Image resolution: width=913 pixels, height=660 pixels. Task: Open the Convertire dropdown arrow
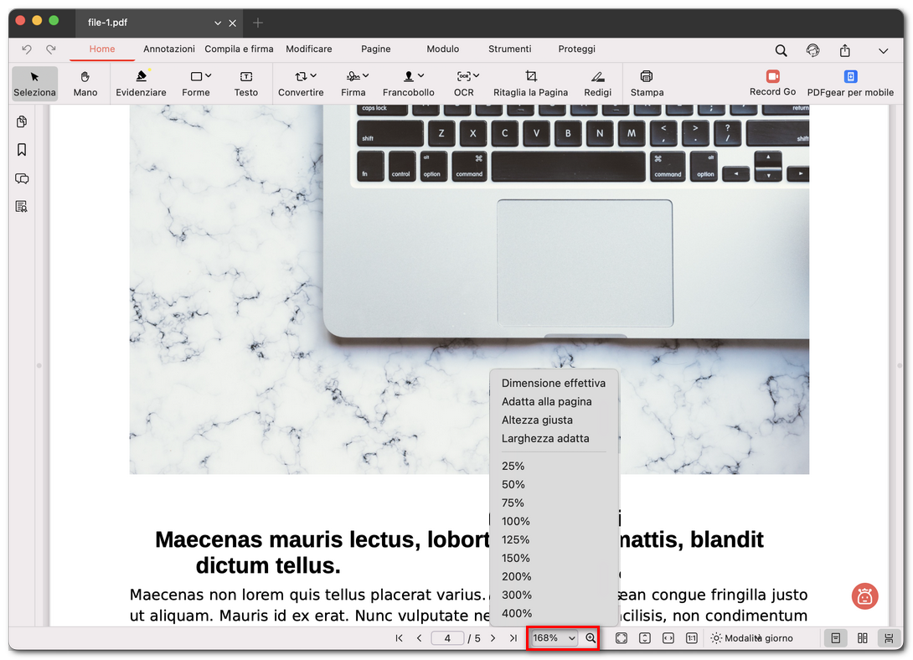313,75
